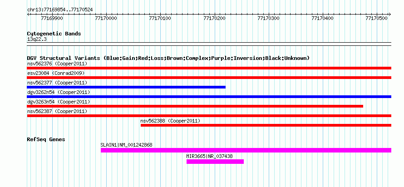
Task: Click the 13q22.3 cytogenetic band label
Action: pyautogui.click(x=37, y=39)
